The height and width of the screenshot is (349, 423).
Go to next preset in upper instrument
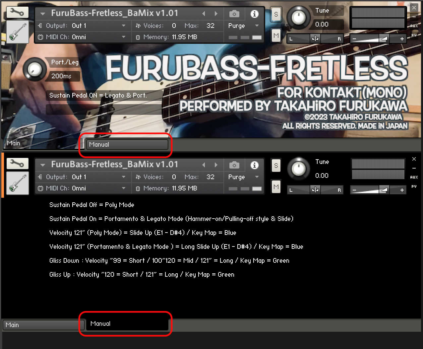[216, 14]
